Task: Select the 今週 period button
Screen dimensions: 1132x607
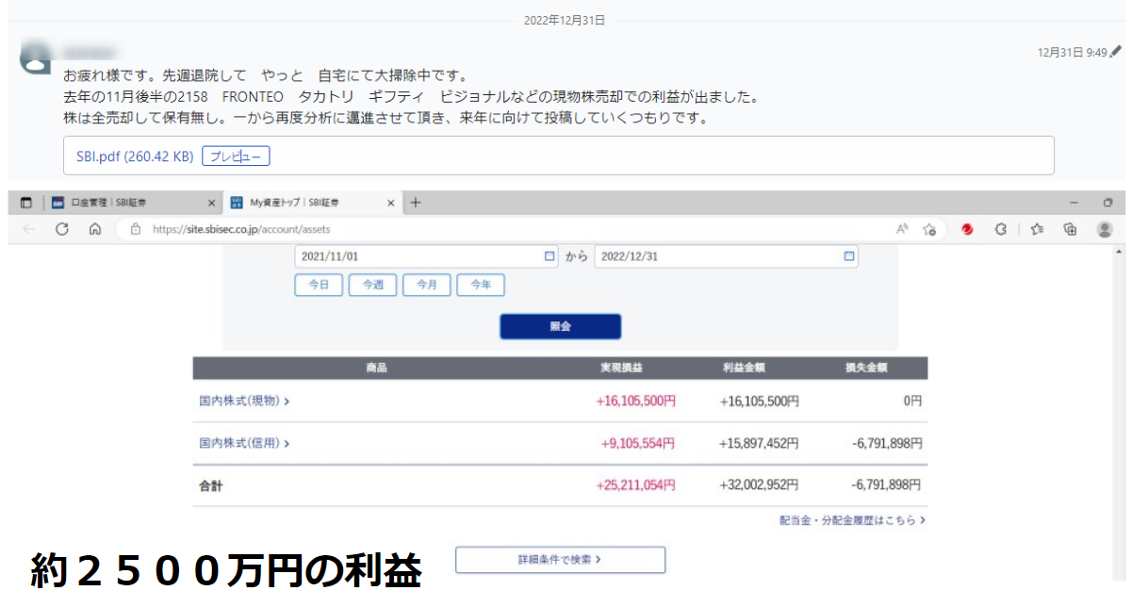Action: pyautogui.click(x=372, y=285)
